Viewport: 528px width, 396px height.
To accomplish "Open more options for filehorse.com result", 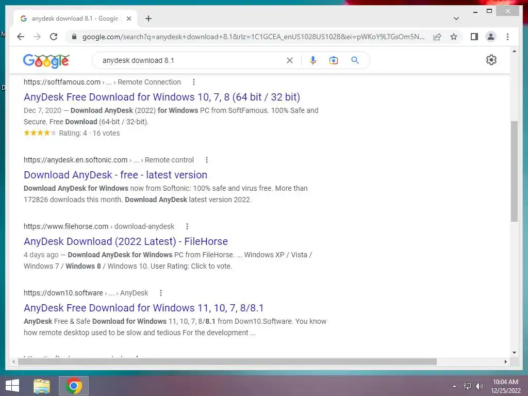I will pos(187,227).
